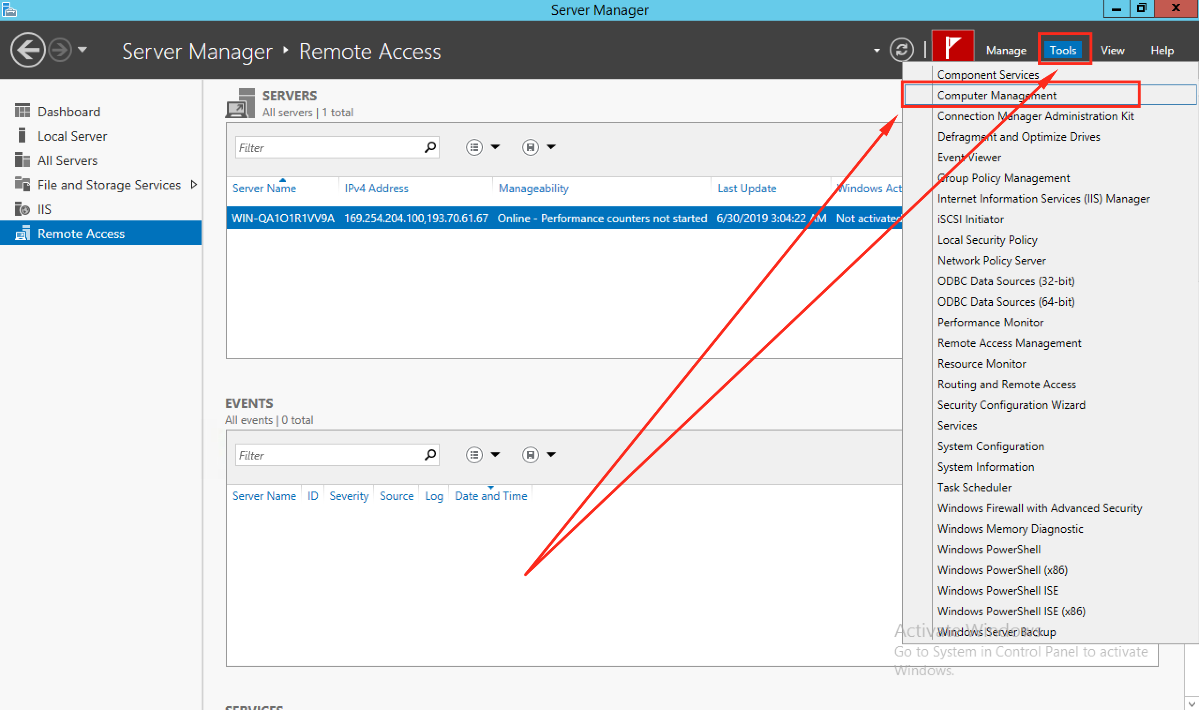Click Events save query icon
This screenshot has width=1199, height=710.
click(530, 454)
